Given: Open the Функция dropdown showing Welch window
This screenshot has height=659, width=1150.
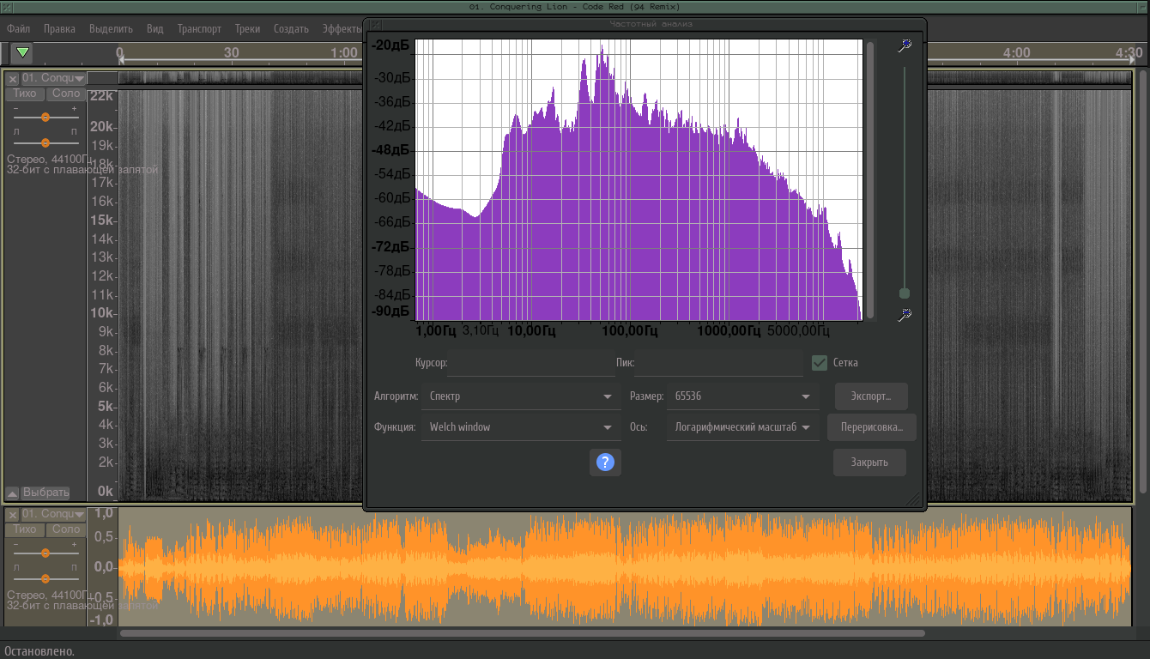Looking at the screenshot, I should [521, 427].
